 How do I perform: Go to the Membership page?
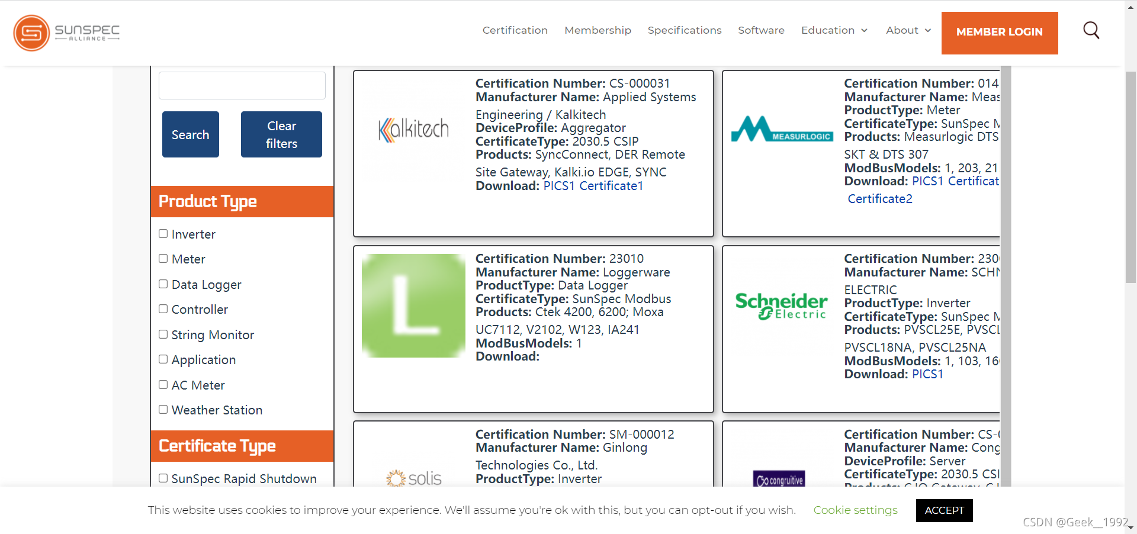click(x=598, y=30)
